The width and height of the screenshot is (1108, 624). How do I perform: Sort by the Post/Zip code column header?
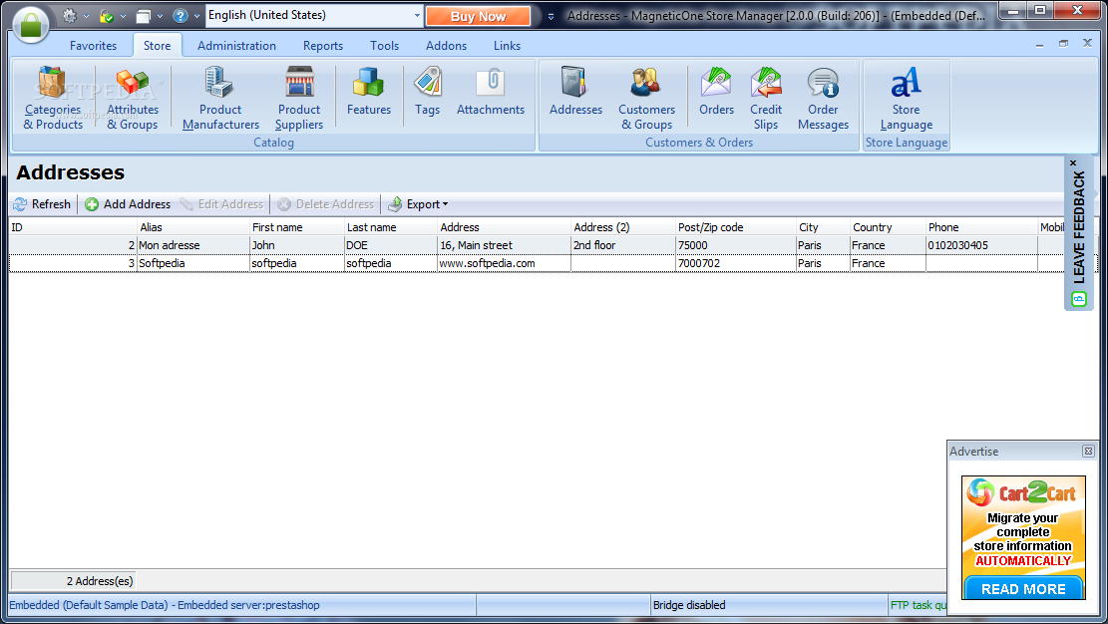tap(735, 227)
